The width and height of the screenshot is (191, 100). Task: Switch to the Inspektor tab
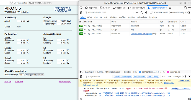click(91, 8)
